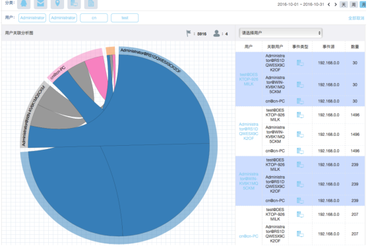Select the email envelope category icon
The width and height of the screenshot is (370, 250).
coord(41,4)
